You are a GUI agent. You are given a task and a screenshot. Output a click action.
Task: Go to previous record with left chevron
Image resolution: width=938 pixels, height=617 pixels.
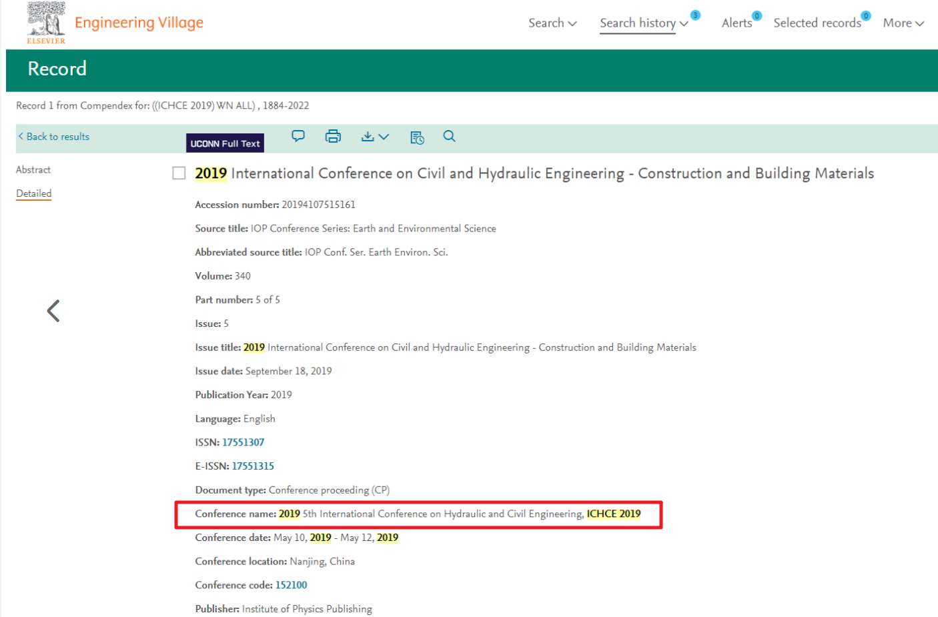(53, 311)
